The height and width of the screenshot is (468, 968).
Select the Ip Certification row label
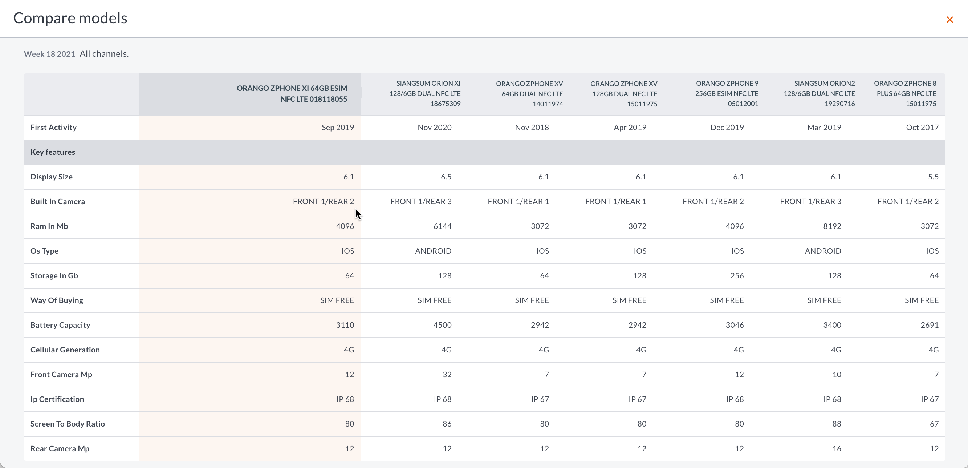(57, 399)
